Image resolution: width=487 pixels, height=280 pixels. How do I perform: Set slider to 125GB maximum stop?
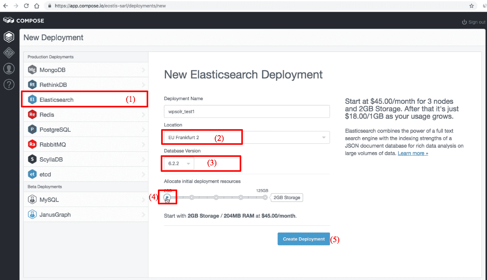[265, 197]
